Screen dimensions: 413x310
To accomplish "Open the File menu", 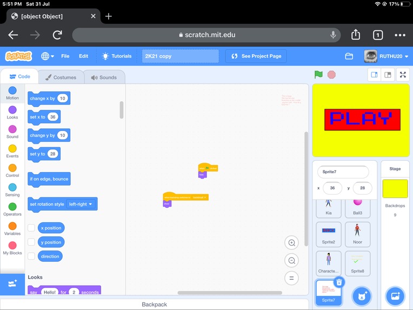I will [x=65, y=56].
